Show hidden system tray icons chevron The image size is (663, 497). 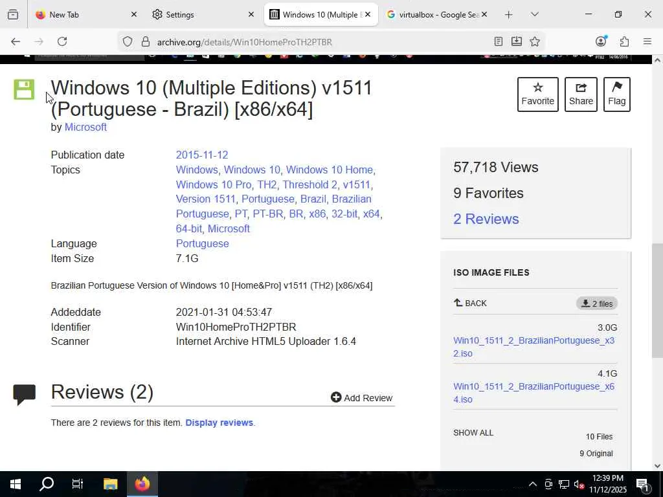pos(533,484)
